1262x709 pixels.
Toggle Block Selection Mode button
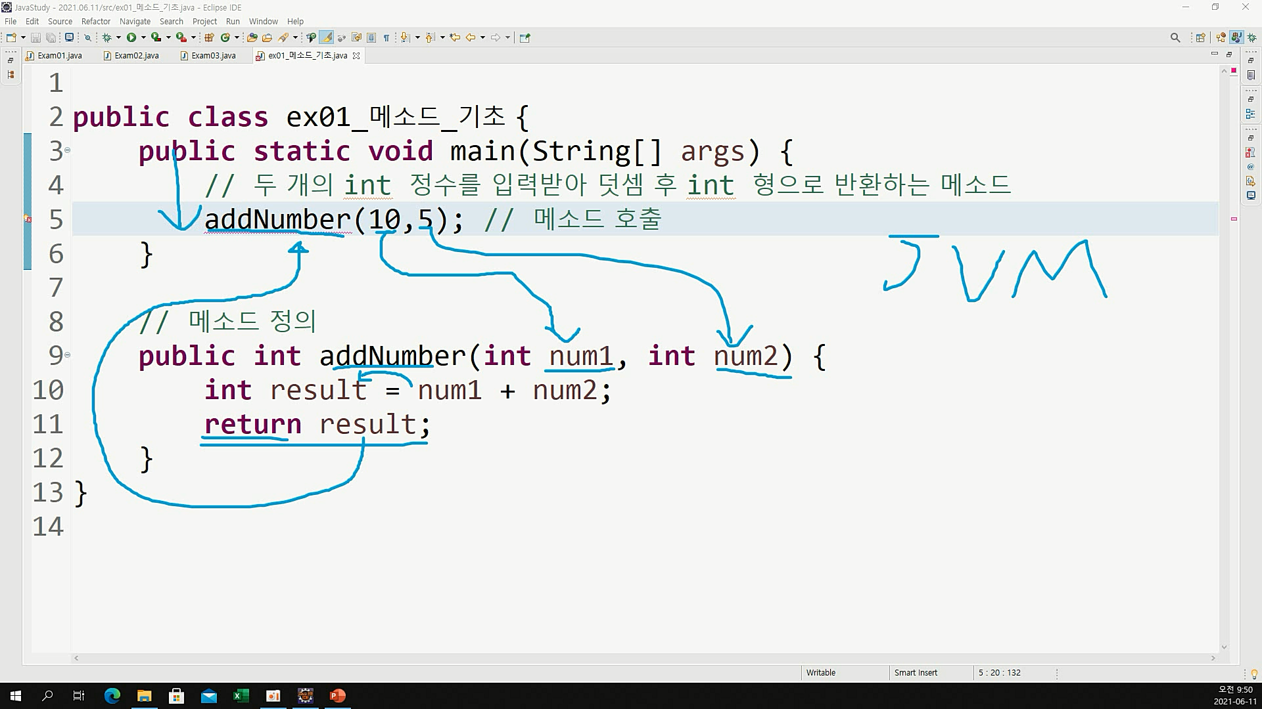tap(371, 37)
